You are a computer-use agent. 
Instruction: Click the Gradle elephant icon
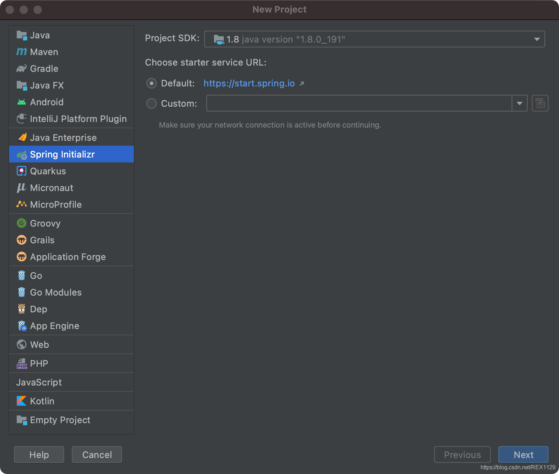(22, 69)
